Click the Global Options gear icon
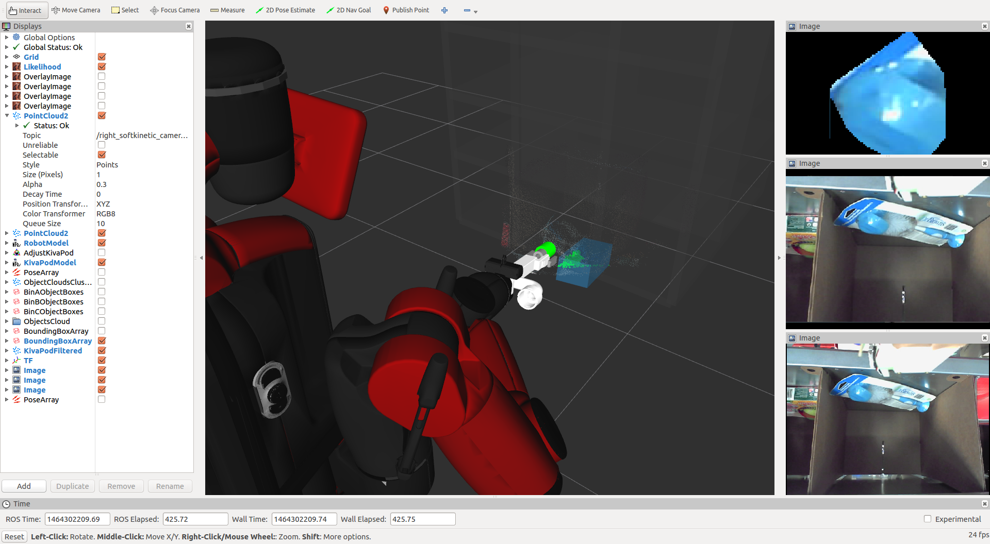This screenshot has width=990, height=544. click(x=16, y=37)
